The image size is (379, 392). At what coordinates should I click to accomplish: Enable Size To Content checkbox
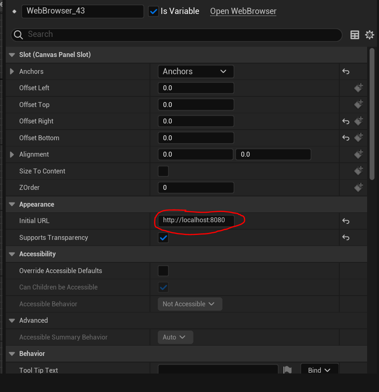[x=163, y=171]
